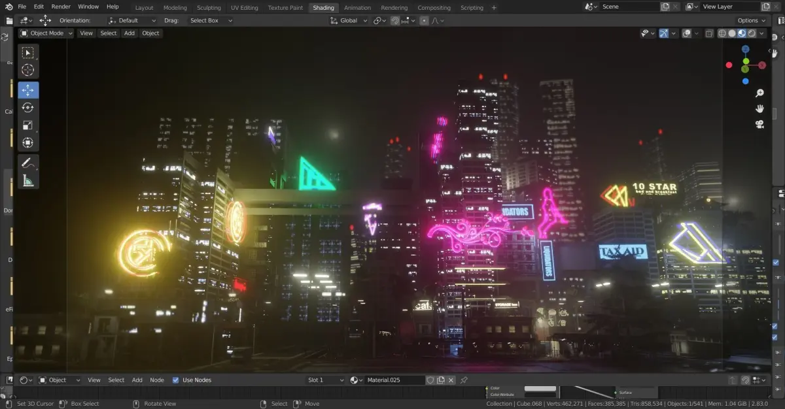Pick the Annotate pencil tool
This screenshot has height=409, width=785.
(28, 163)
